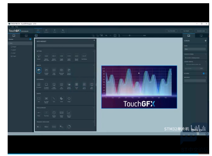The image size is (212, 156).
Task: Switch to the Config tab
Action: coord(63,31)
